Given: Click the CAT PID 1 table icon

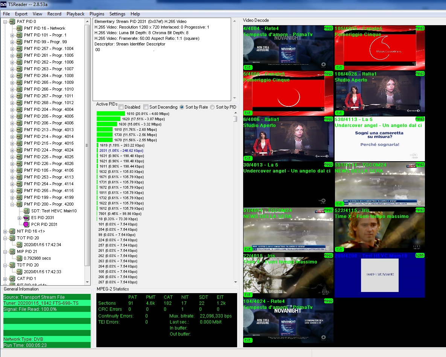Looking at the screenshot, I should 12,278.
